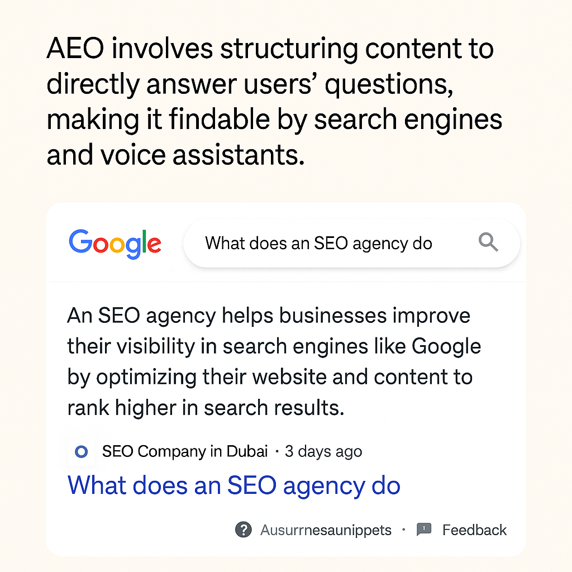Click the feedback speech bubble icon
The image size is (572, 572).
[x=424, y=530]
